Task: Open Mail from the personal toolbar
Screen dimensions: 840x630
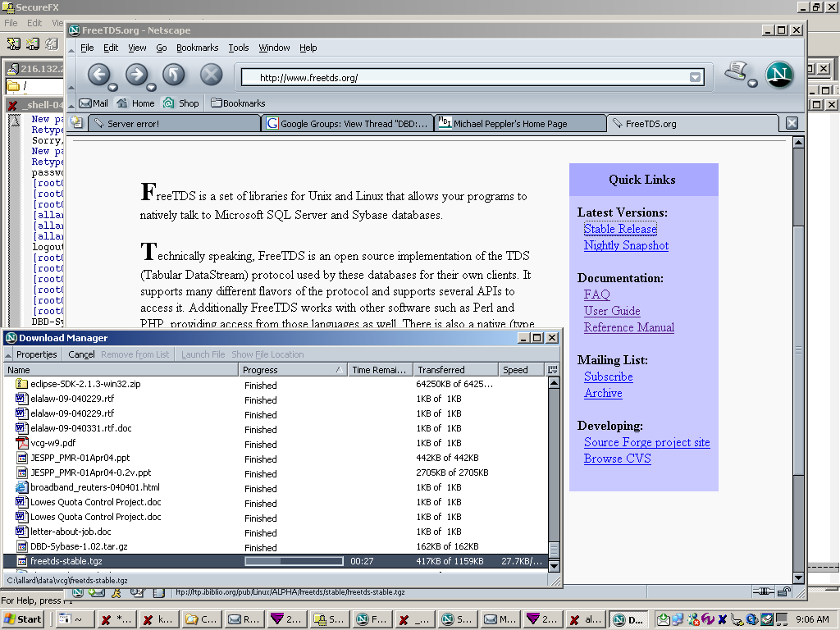Action: click(94, 103)
